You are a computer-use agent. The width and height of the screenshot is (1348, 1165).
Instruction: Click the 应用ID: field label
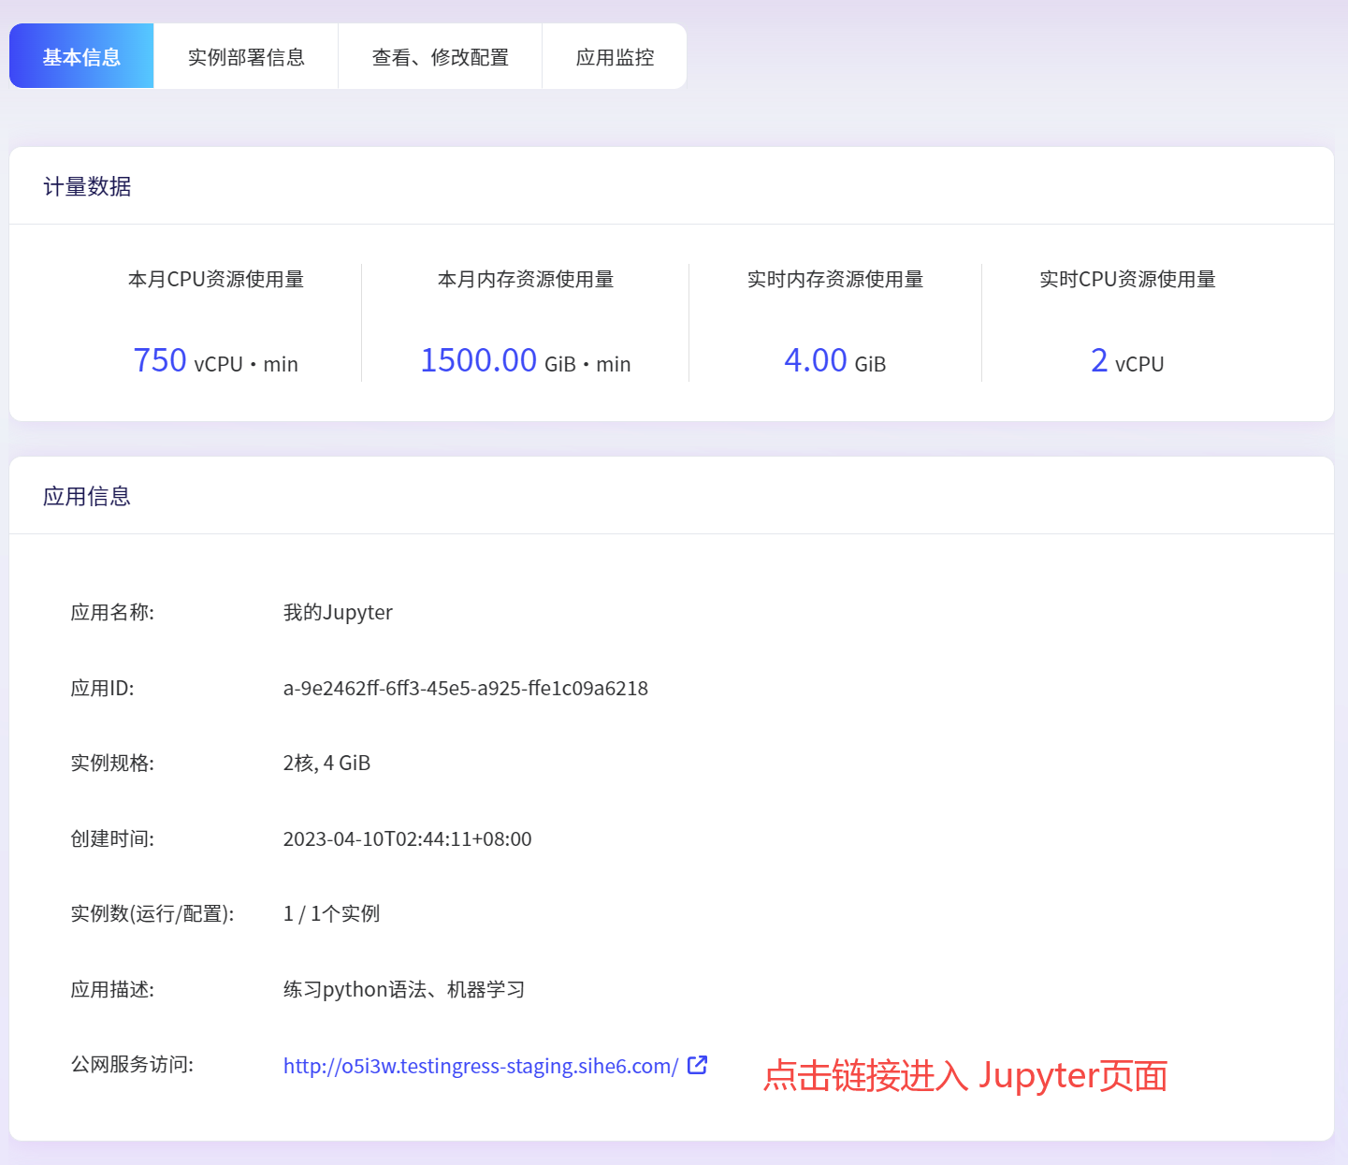point(102,689)
